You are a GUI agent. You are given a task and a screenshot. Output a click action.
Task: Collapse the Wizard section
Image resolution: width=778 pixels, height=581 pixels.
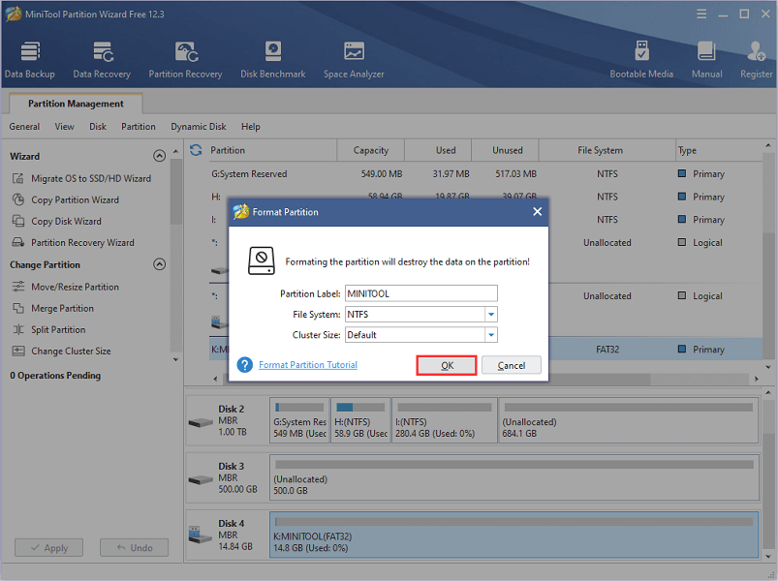coord(159,156)
